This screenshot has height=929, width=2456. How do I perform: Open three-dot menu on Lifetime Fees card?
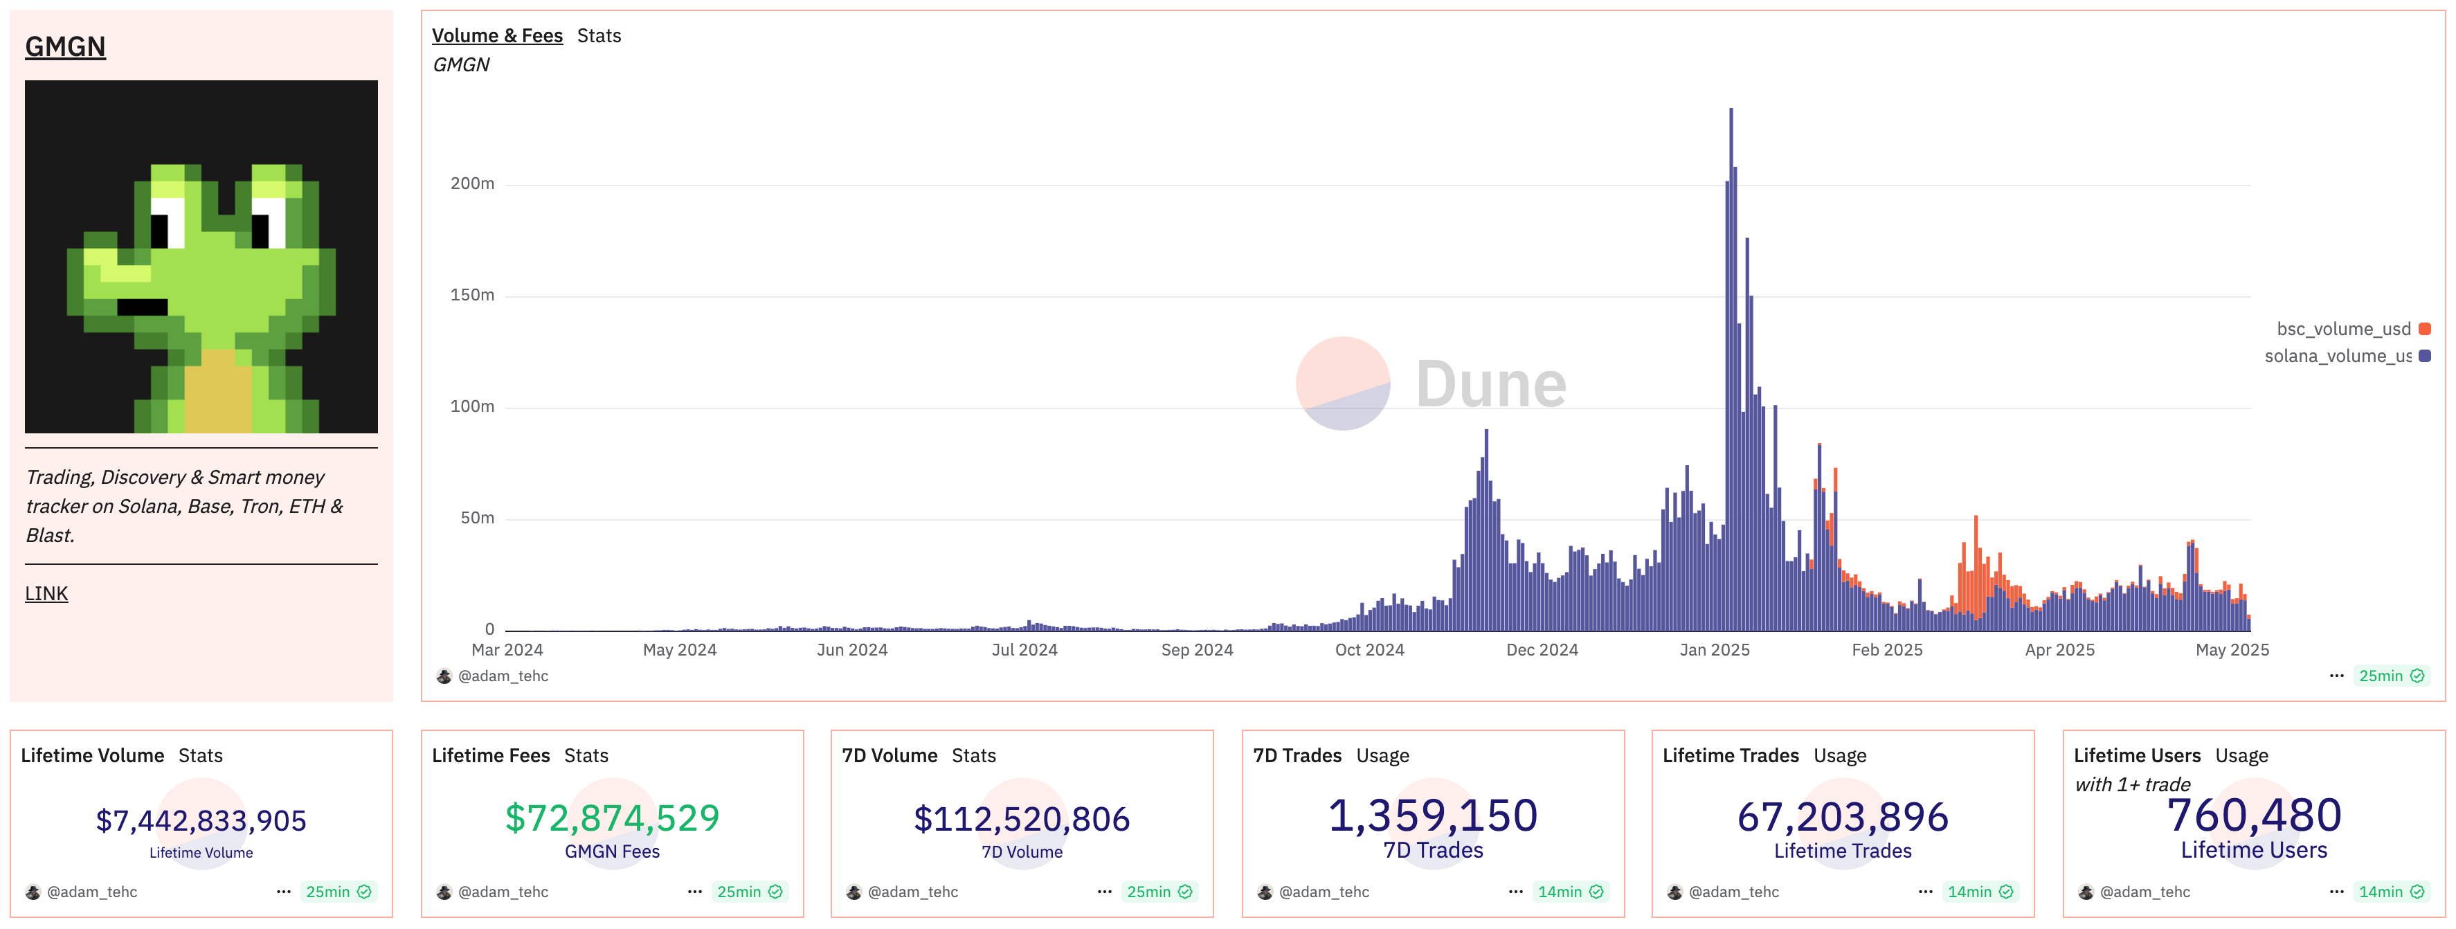click(x=694, y=893)
